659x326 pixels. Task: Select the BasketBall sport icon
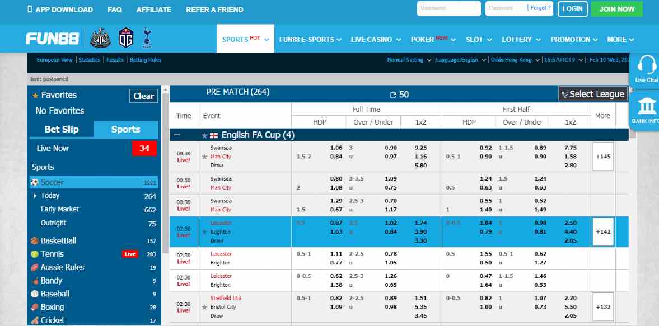[x=35, y=241]
